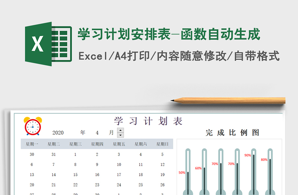Select the 星期日 column header
The height and width of the screenshot is (195, 298).
point(162,144)
